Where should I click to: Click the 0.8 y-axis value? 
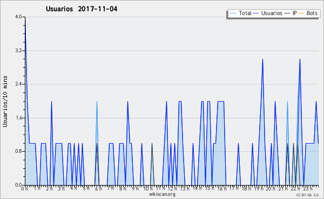click(x=18, y=151)
